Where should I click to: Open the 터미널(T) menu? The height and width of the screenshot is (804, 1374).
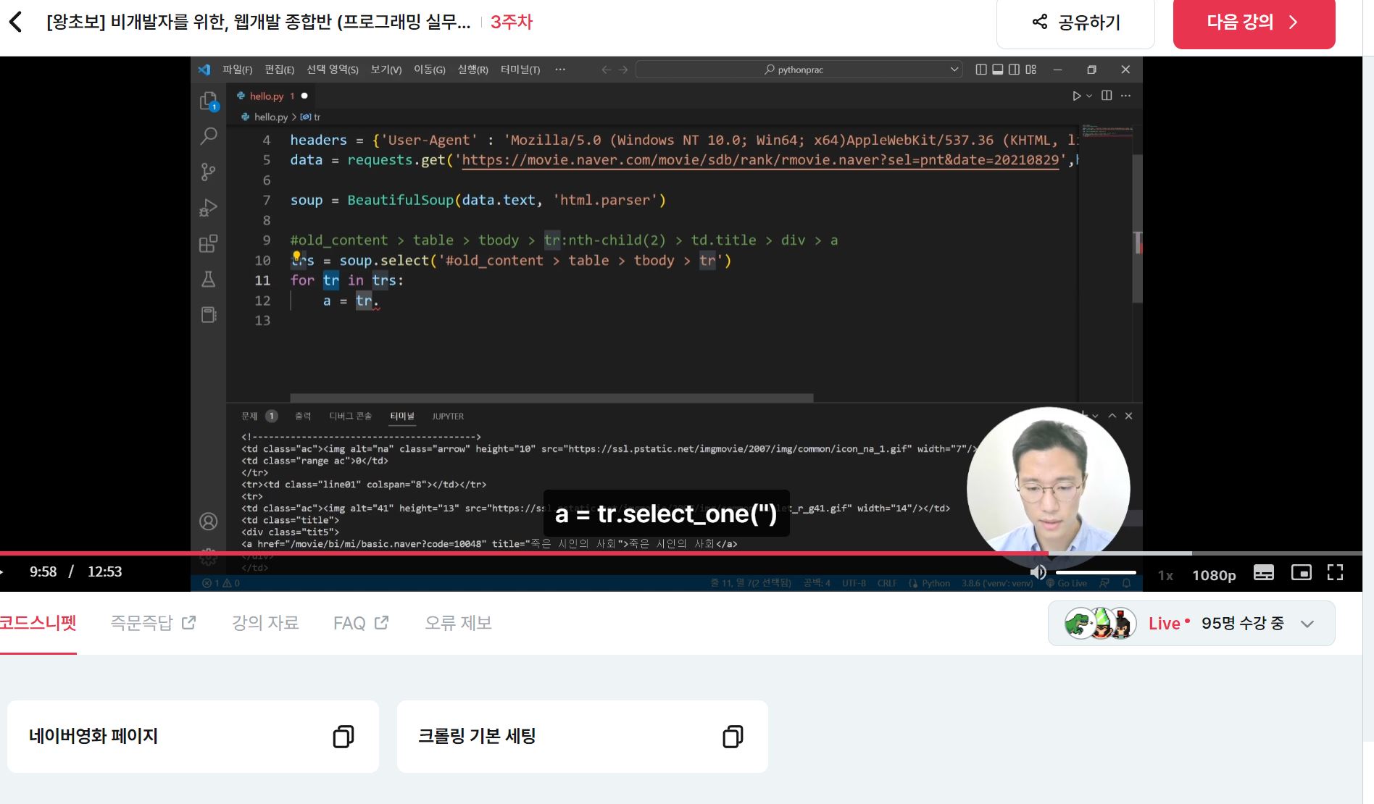tap(520, 70)
